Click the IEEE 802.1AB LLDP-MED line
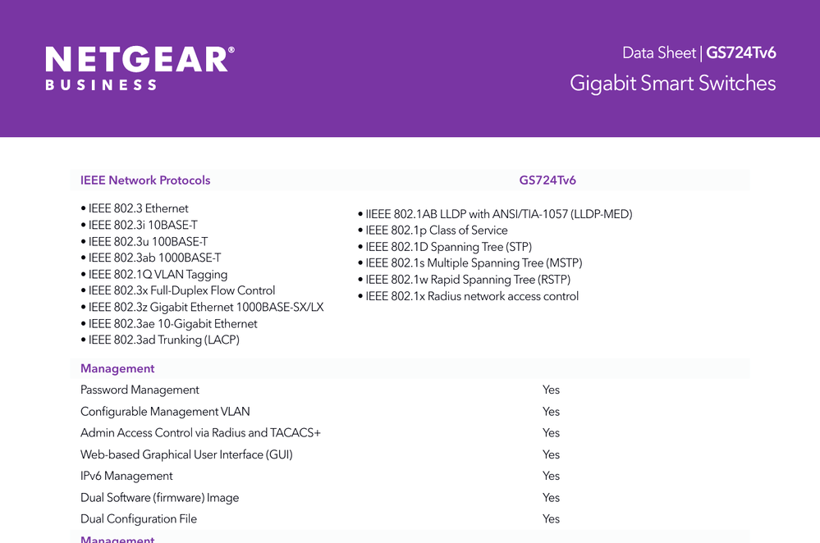The image size is (820, 543). (498, 214)
